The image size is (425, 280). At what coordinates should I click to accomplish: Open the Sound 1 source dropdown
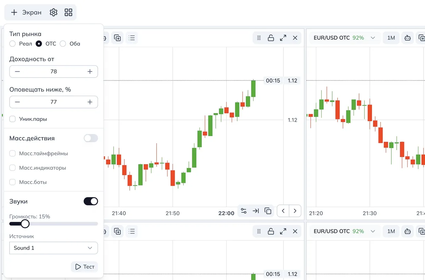point(53,248)
